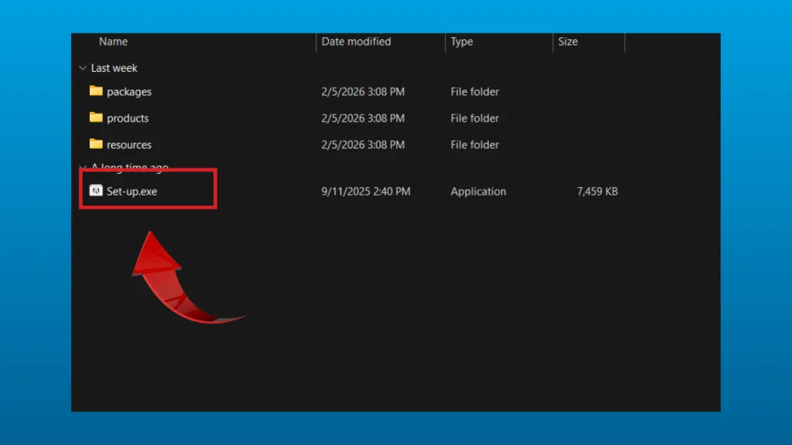Select the resources folder icon
The image size is (792, 445).
96,144
